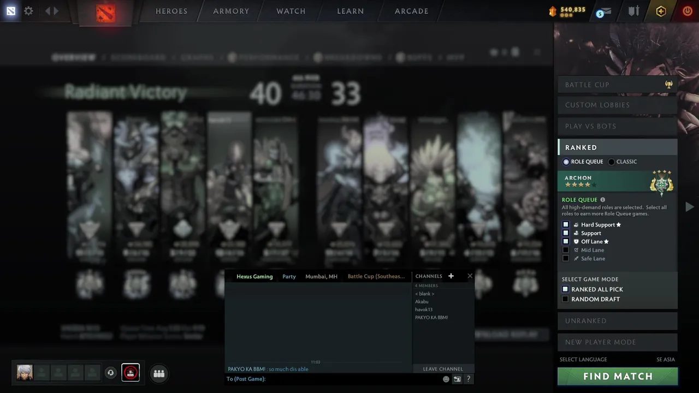Toggle the Ranked All Pick checkbox
The height and width of the screenshot is (393, 699).
coord(565,289)
